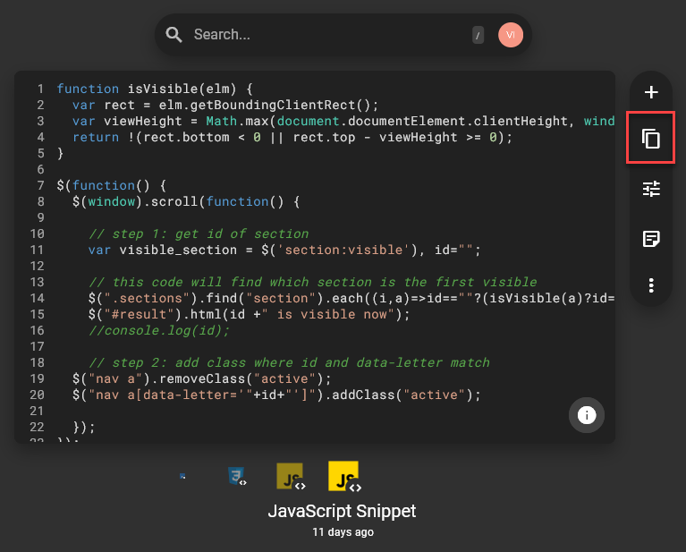
Task: Open the three-dot more options menu
Action: click(x=651, y=285)
